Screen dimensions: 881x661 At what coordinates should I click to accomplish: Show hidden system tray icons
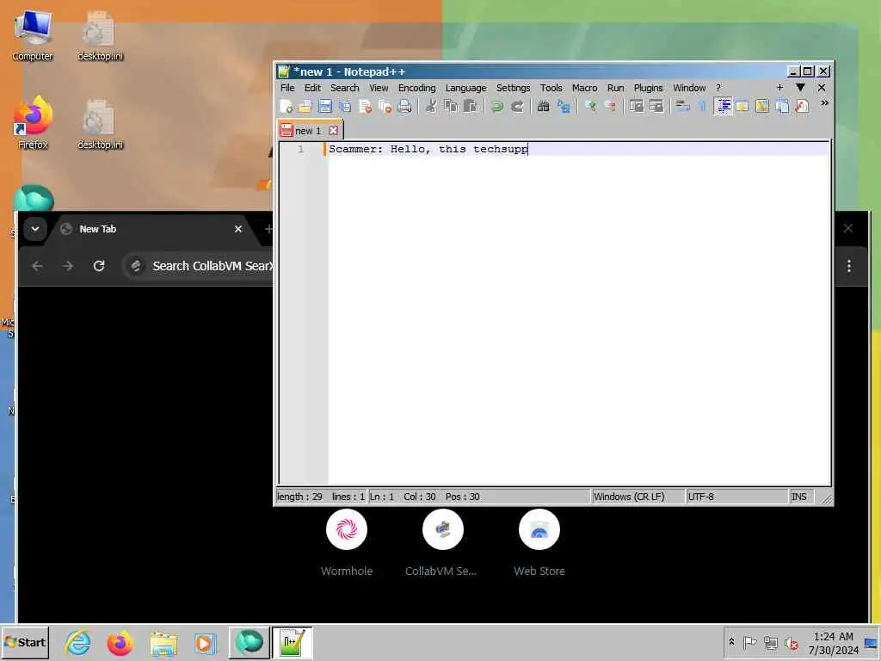coord(731,641)
